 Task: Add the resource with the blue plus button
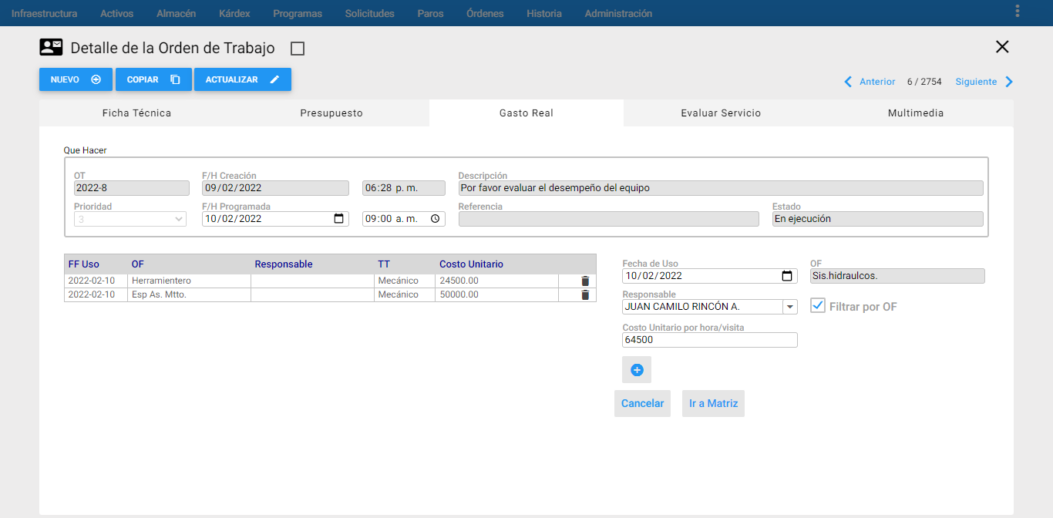pyautogui.click(x=637, y=370)
